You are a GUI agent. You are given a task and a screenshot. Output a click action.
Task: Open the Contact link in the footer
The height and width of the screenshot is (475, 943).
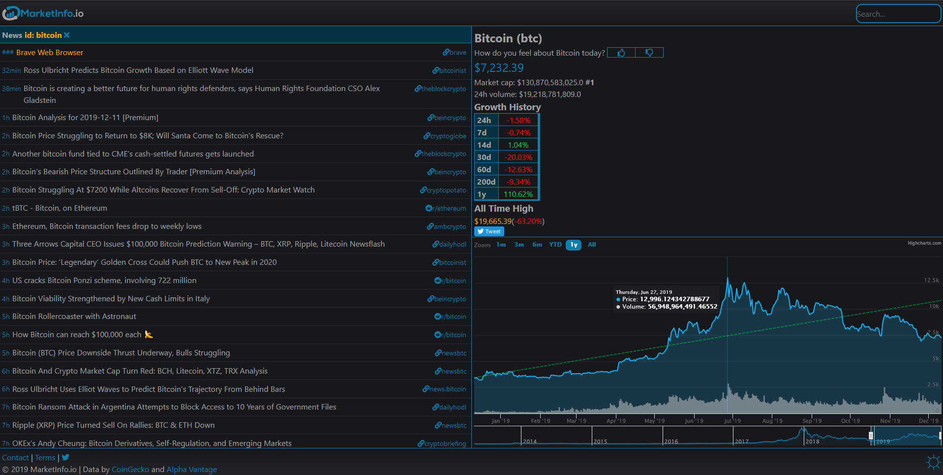point(15,458)
